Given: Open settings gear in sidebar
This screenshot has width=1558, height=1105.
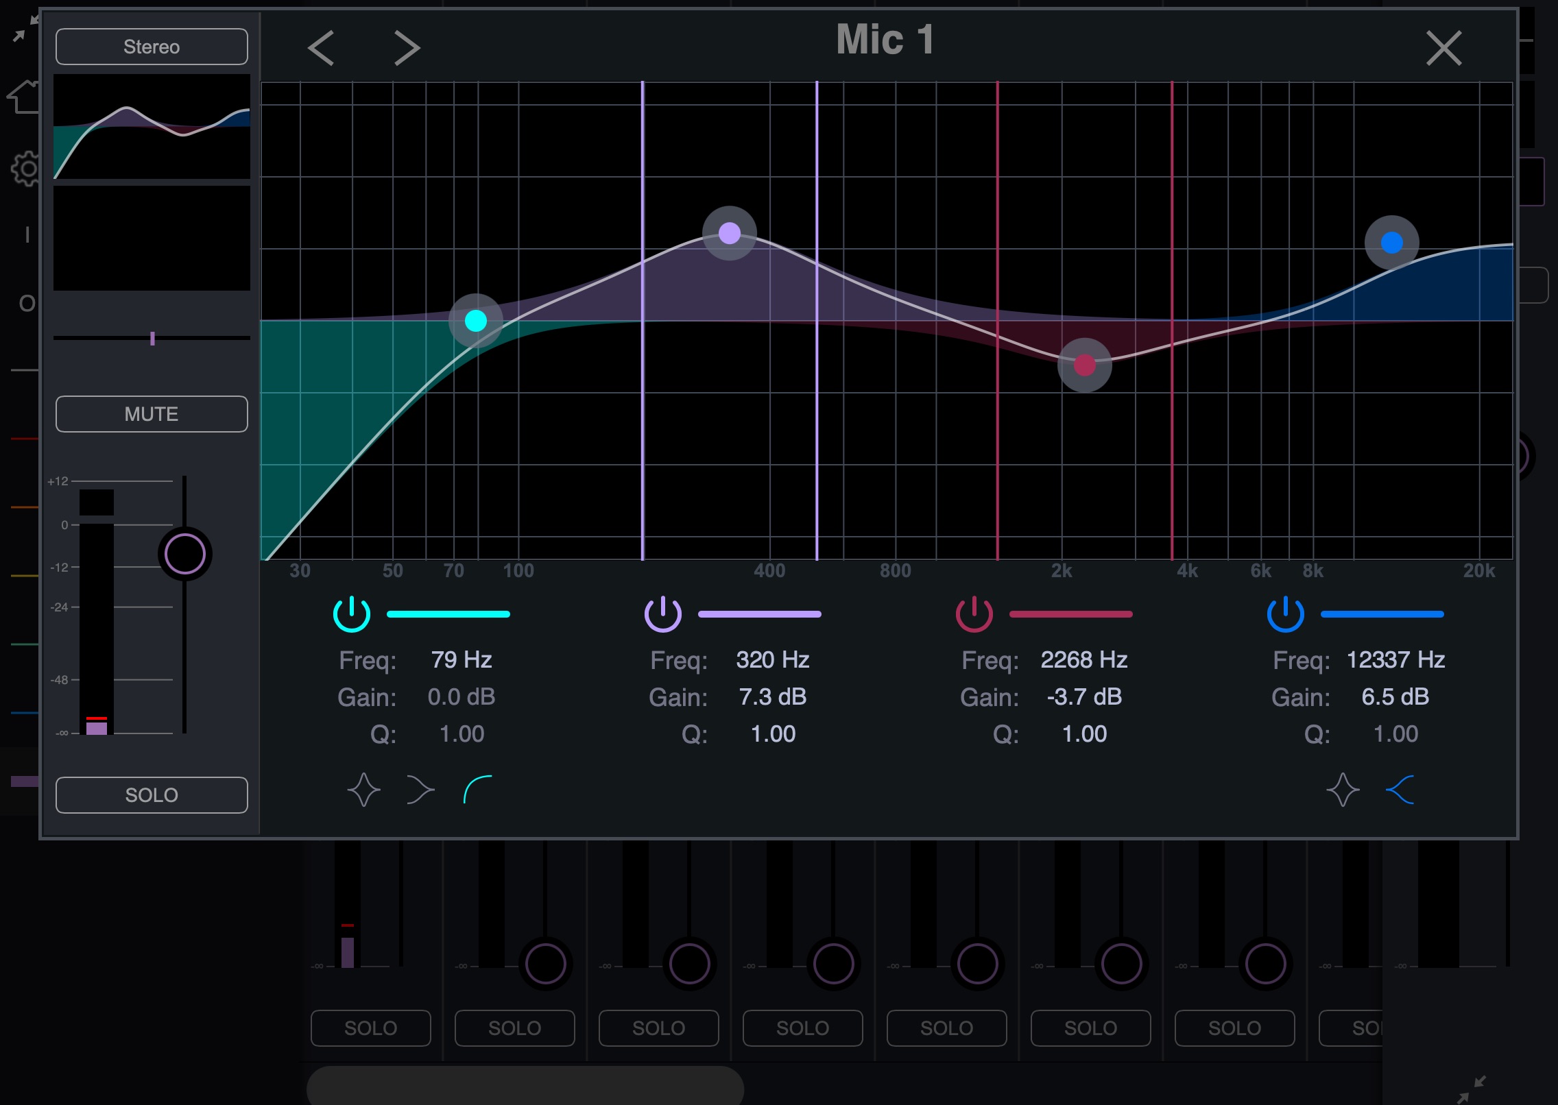Looking at the screenshot, I should [x=26, y=169].
